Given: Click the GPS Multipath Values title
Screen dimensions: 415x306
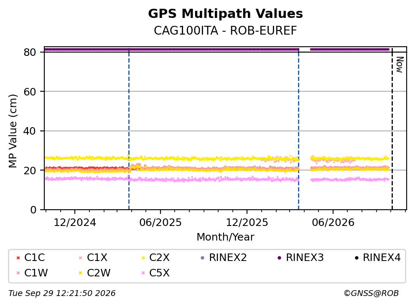Looking at the screenshot, I should [226, 14].
